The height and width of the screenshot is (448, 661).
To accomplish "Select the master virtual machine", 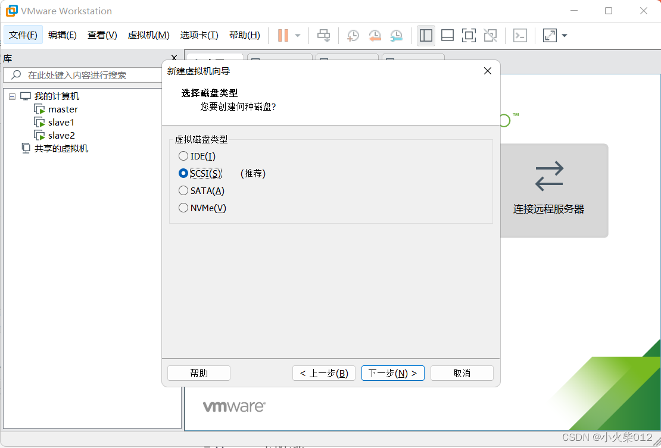I will (x=63, y=109).
